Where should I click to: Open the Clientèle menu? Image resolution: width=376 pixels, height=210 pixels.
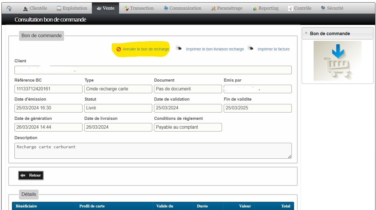35,8
